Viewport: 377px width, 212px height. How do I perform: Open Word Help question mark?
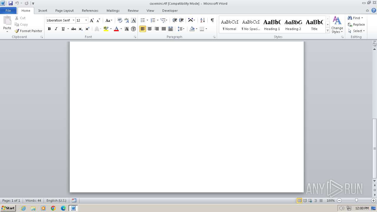pyautogui.click(x=374, y=10)
